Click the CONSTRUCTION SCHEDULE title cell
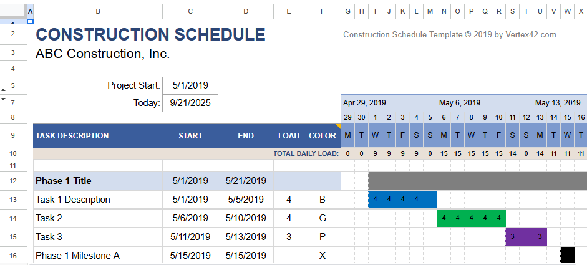587x265 pixels. (x=150, y=35)
